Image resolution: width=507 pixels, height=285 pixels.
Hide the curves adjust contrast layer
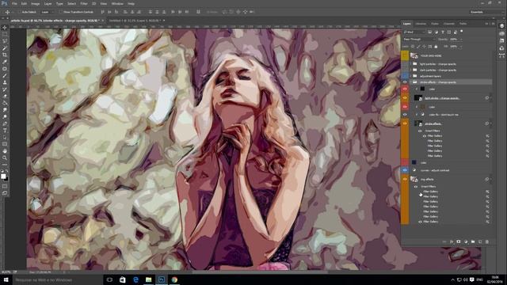(405, 170)
